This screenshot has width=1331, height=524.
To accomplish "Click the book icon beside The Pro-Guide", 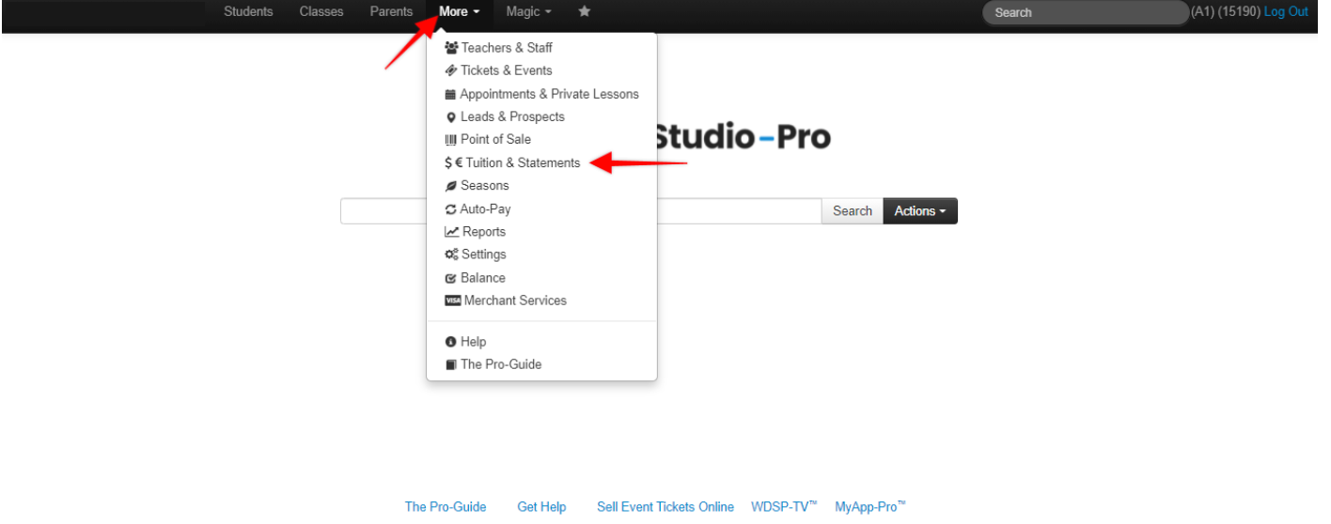I will [450, 364].
